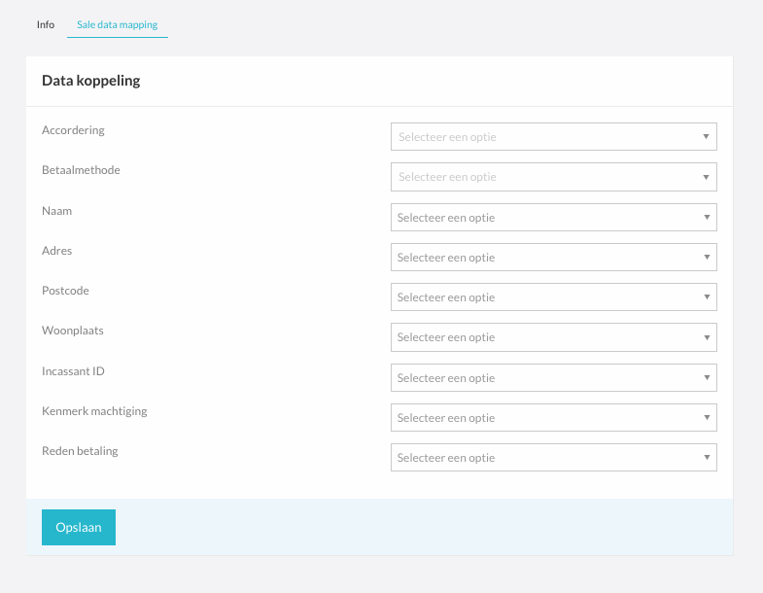Click the Opslaan button

(79, 527)
